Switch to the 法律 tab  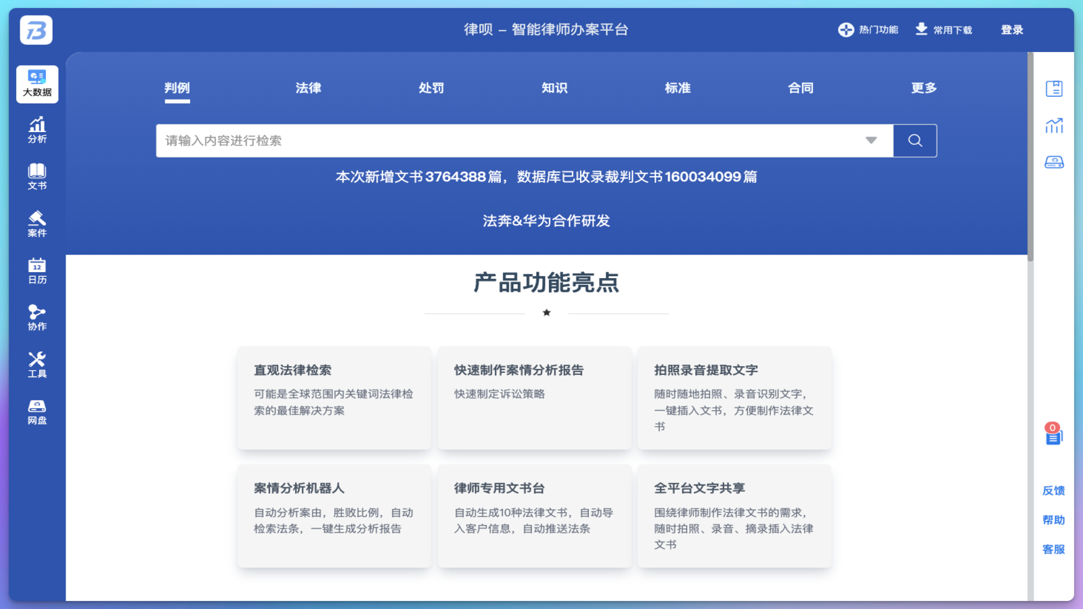(308, 88)
